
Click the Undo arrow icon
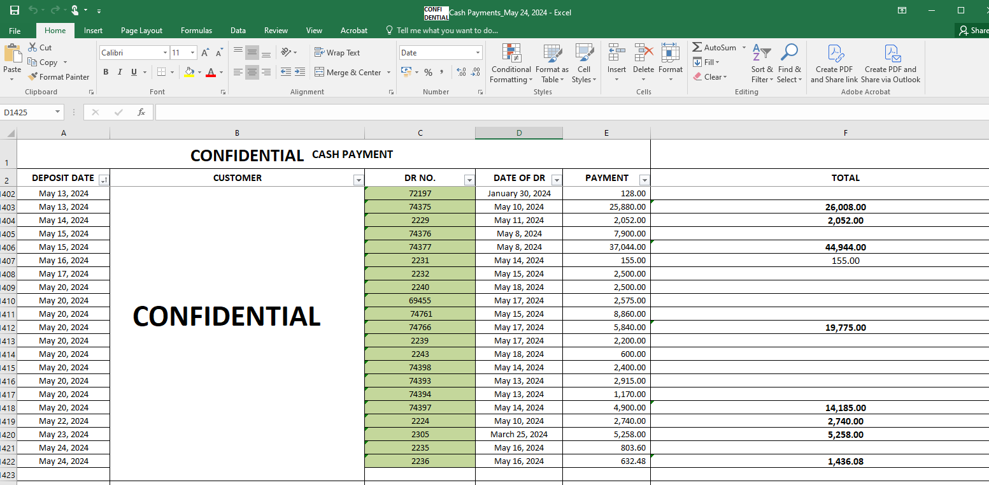[x=32, y=10]
